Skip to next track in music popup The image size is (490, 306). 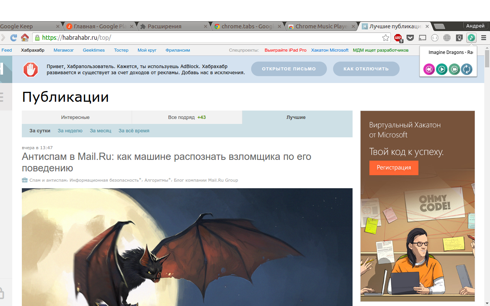pos(454,69)
